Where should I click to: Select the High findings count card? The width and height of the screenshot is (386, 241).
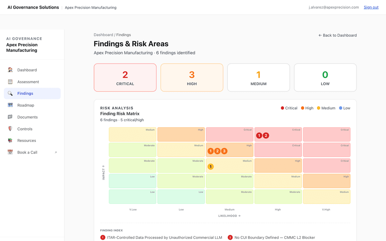(192, 77)
